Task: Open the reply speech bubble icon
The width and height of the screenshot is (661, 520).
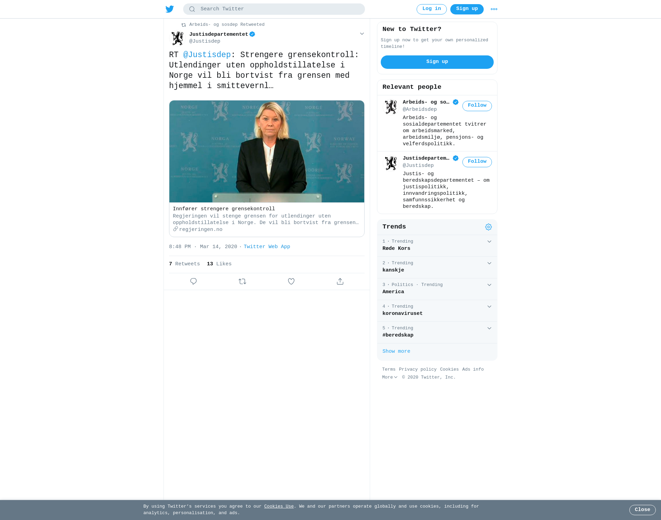Action: point(193,282)
